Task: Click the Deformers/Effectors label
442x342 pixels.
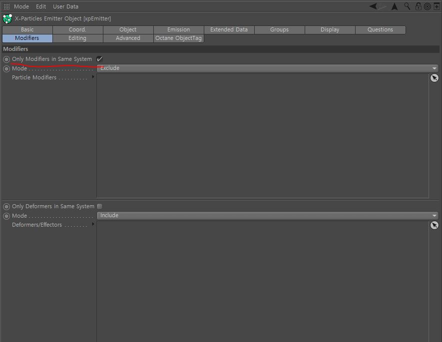Action: (x=37, y=225)
